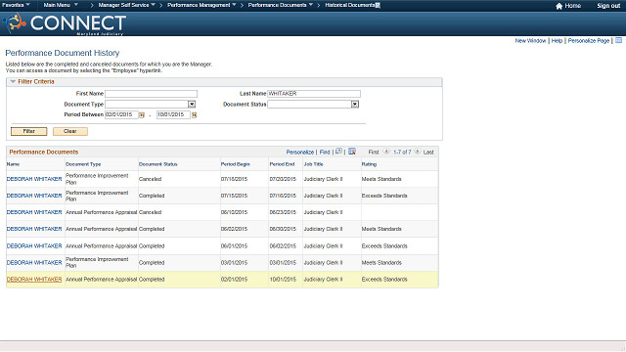Open the Main Menu dropdown

tap(61, 5)
